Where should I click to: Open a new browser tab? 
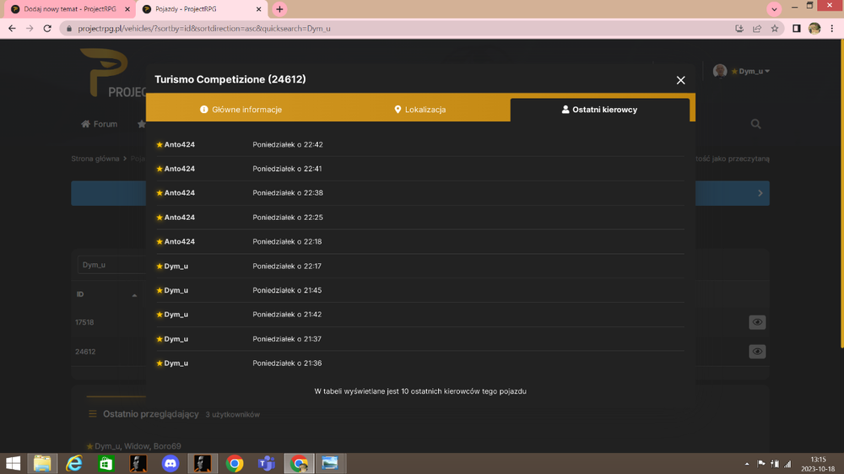279,9
